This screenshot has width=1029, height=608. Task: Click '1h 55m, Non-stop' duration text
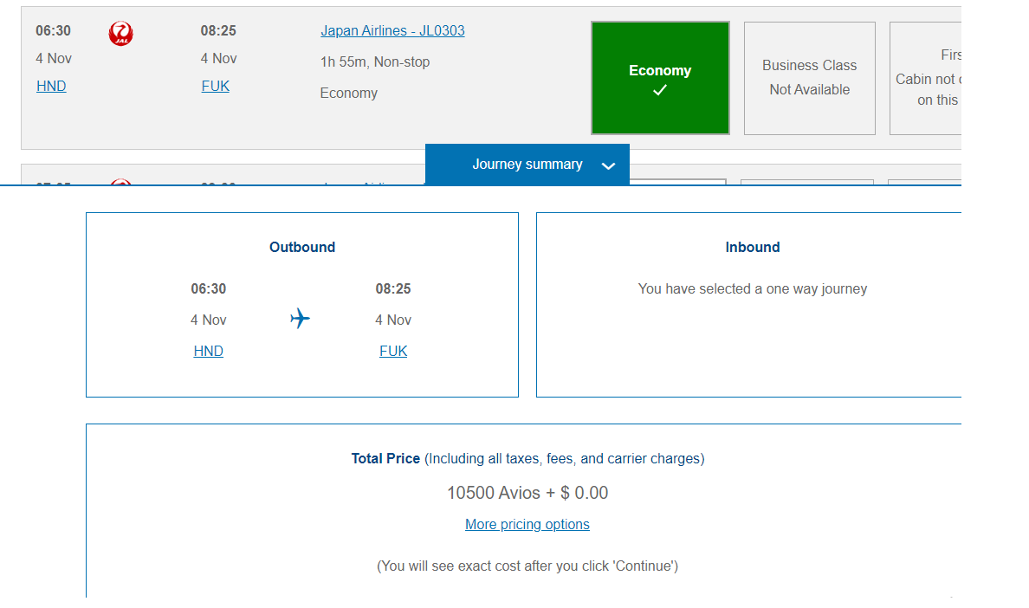pos(375,61)
